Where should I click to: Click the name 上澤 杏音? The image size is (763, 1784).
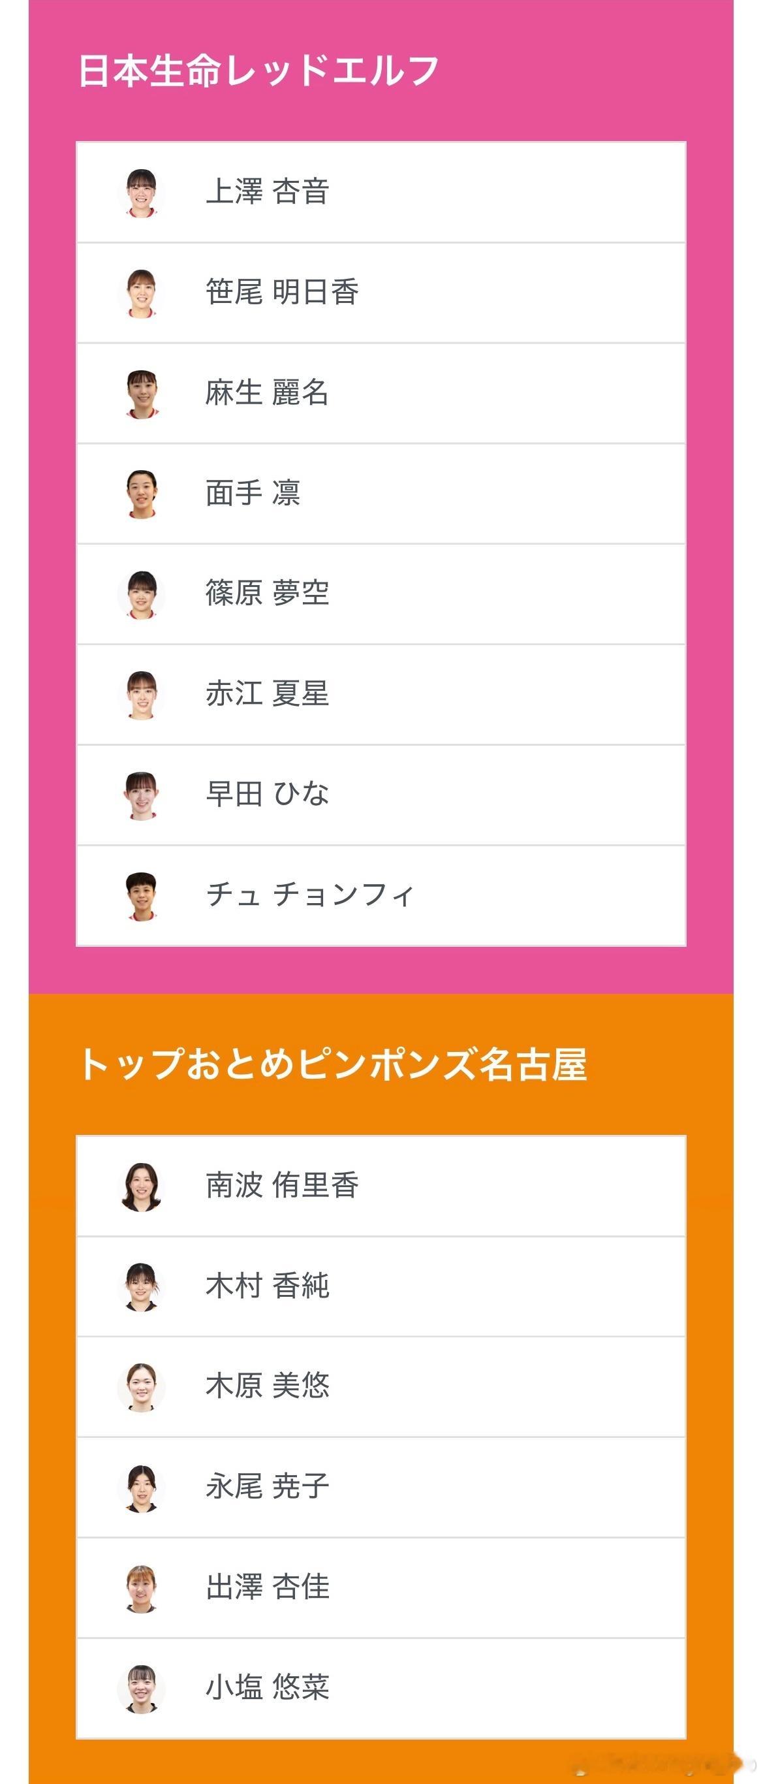(267, 192)
